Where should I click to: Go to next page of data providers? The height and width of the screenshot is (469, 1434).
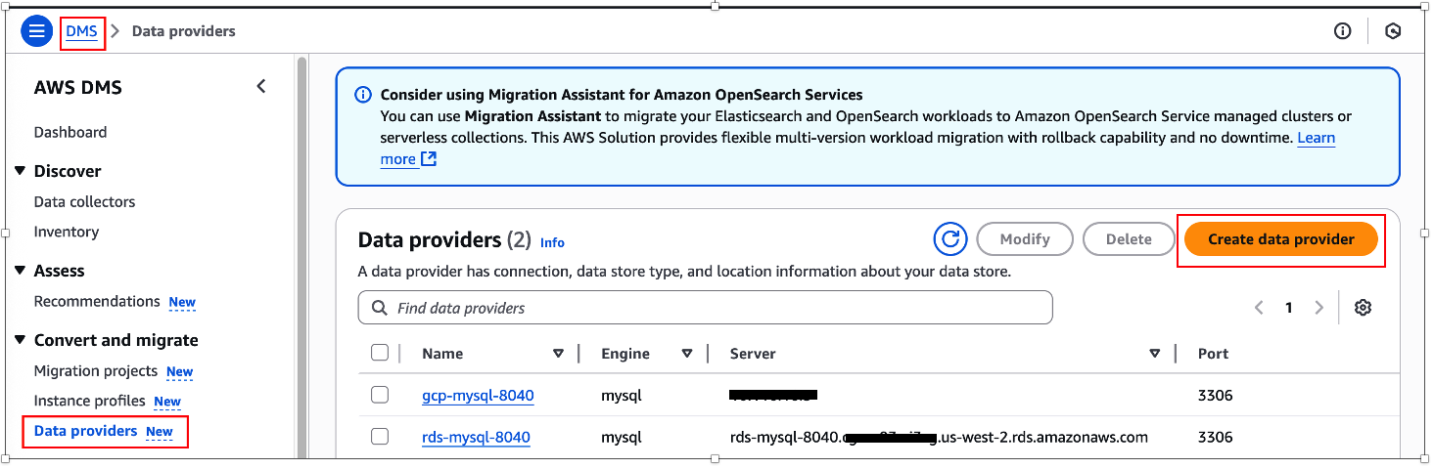1318,308
